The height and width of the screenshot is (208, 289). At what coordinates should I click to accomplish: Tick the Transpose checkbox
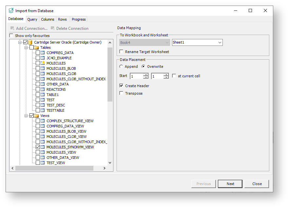[122, 93]
